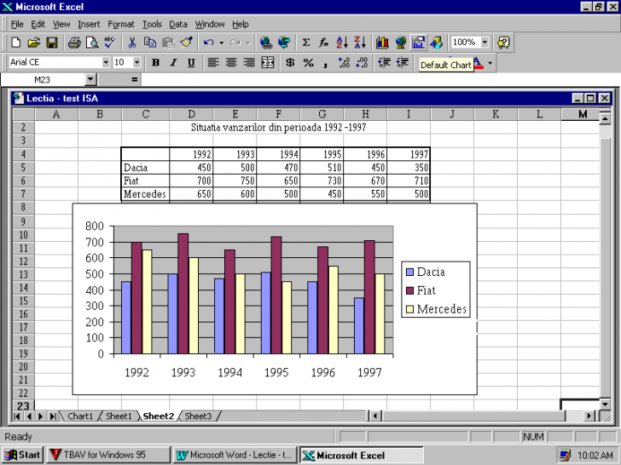Open the Name Box dropdown arrow
Screen dimensions: 621x465
90,79
